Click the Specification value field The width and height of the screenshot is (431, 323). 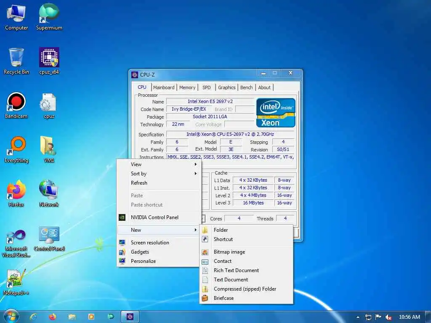click(230, 134)
